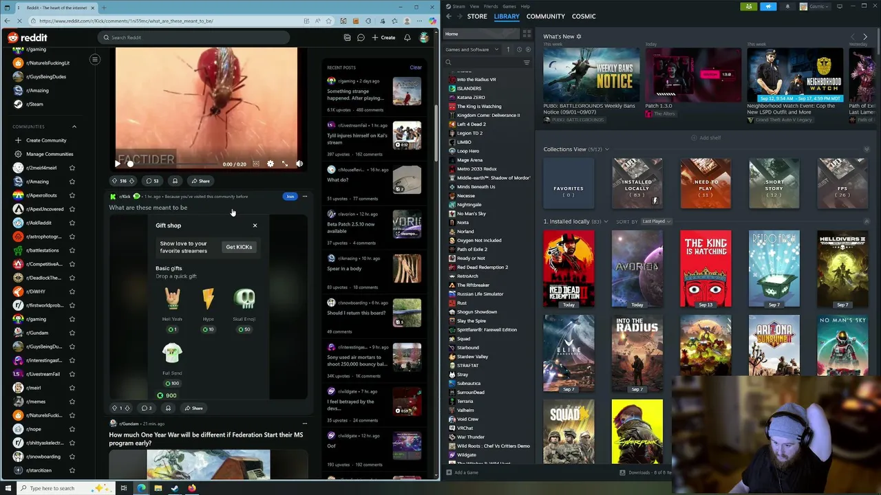Clear the Recent Posts list
The image size is (881, 495).
416,67
